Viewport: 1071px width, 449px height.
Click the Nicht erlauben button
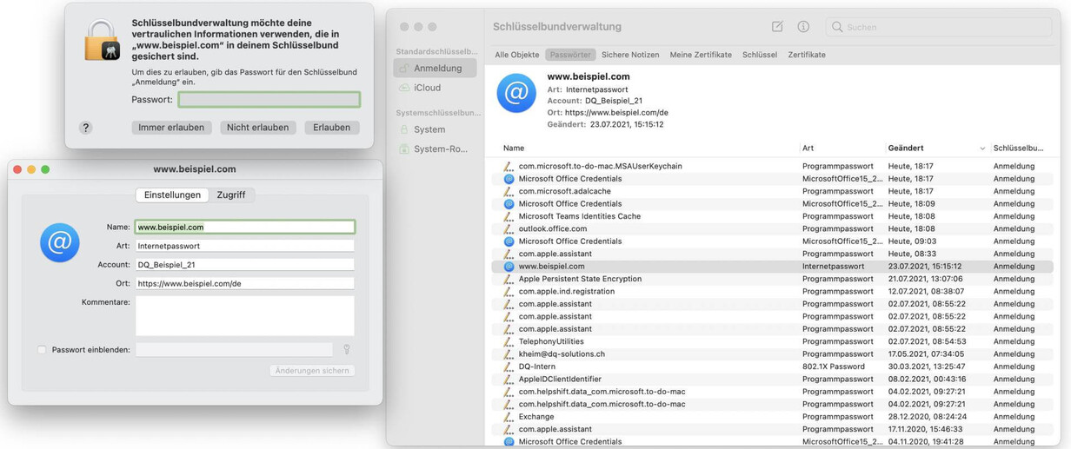coord(257,128)
